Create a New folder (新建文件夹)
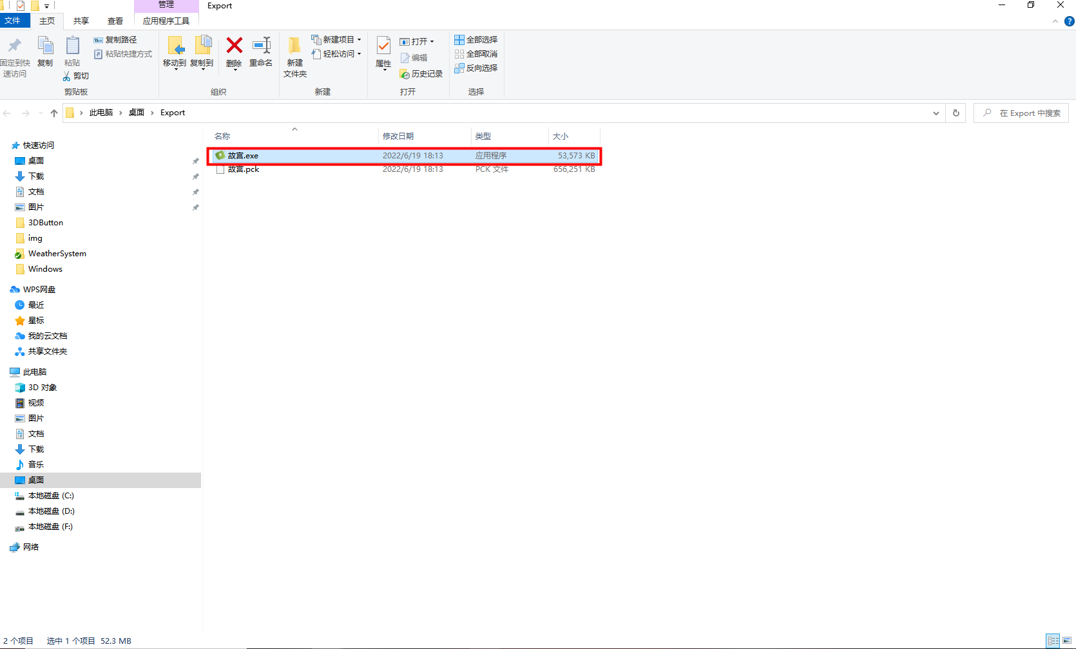Screen dimensions: 1076x649 295,57
